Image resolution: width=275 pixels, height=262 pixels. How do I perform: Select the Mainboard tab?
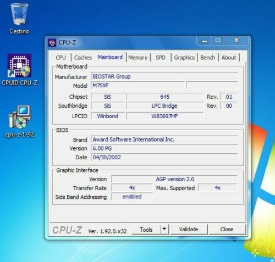tap(110, 57)
